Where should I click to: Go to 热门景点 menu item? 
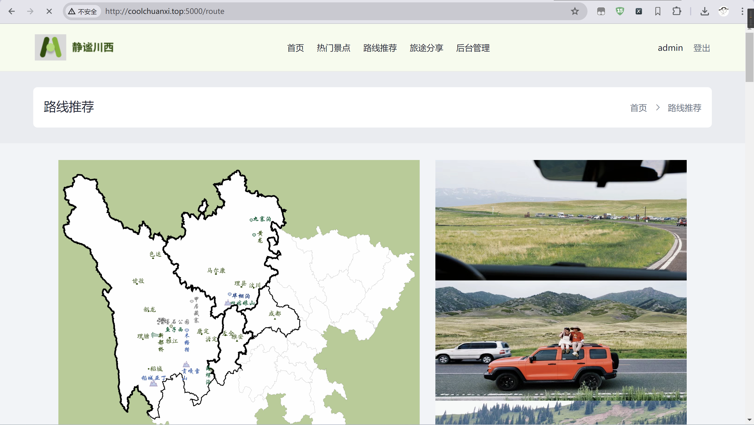pos(333,48)
